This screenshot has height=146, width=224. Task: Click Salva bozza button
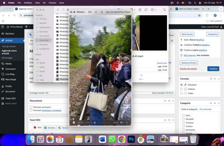pyautogui.click(x=187, y=34)
